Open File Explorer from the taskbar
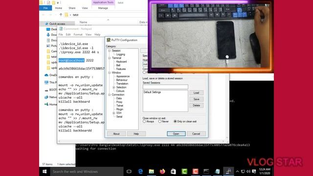The image size is (313, 176). coord(151,171)
